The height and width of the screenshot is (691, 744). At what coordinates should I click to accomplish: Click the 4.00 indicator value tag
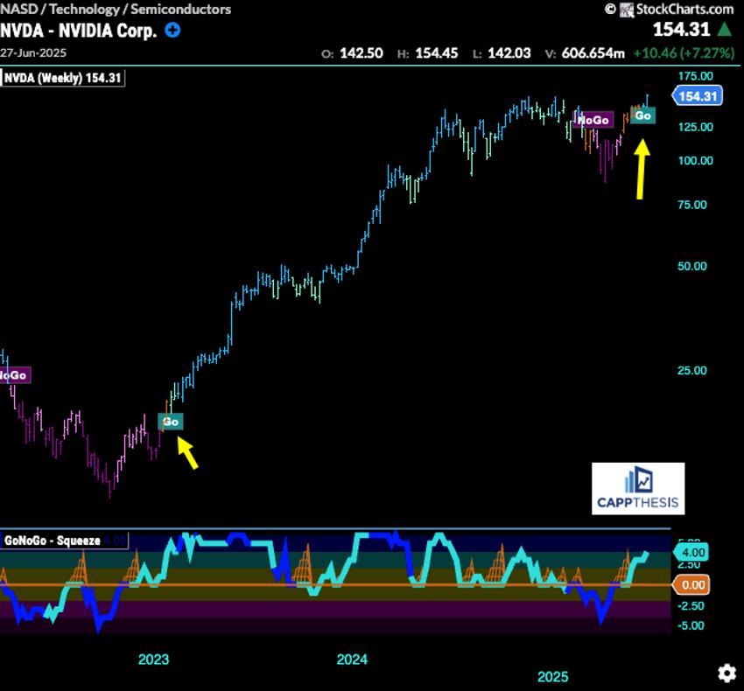point(691,553)
